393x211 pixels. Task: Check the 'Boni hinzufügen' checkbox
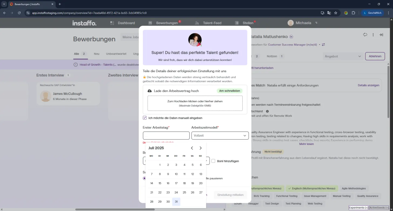point(213,161)
